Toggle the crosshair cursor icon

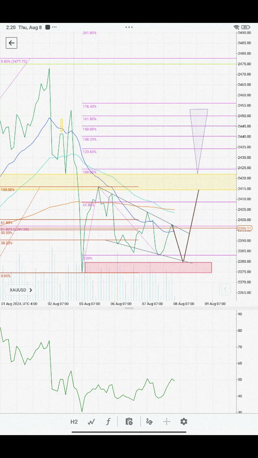click(167, 422)
